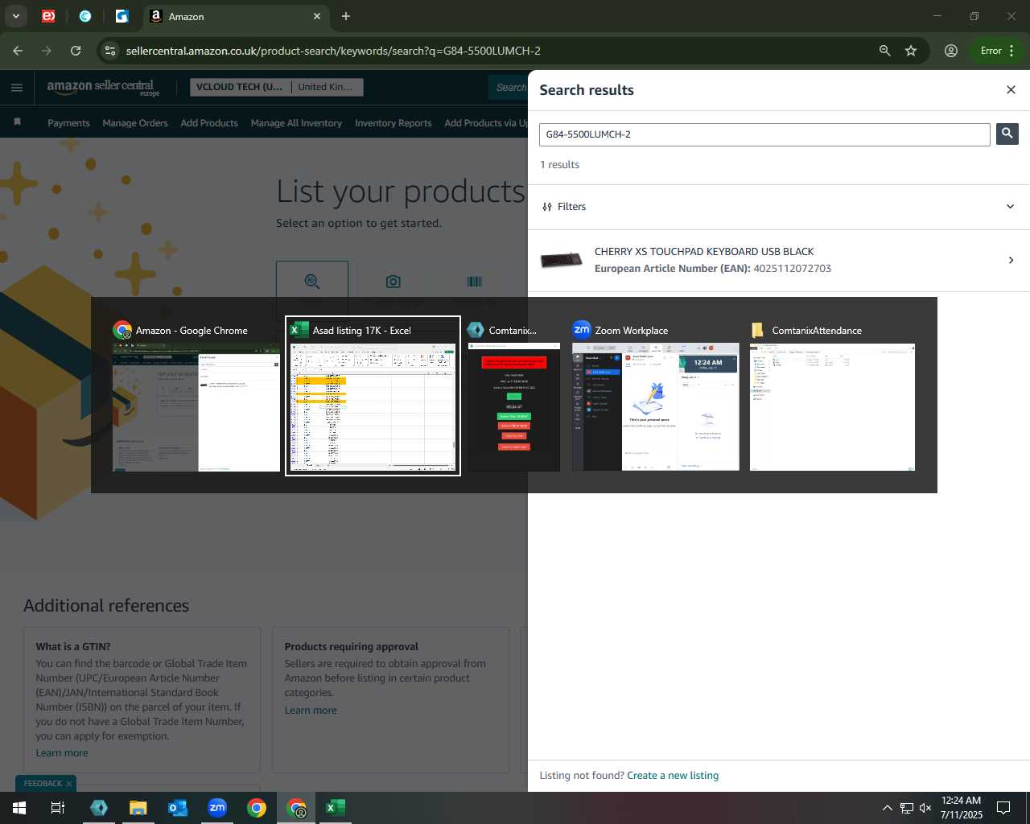1030x824 pixels.
Task: Go back in Chrome browser
Action: pos(18,51)
